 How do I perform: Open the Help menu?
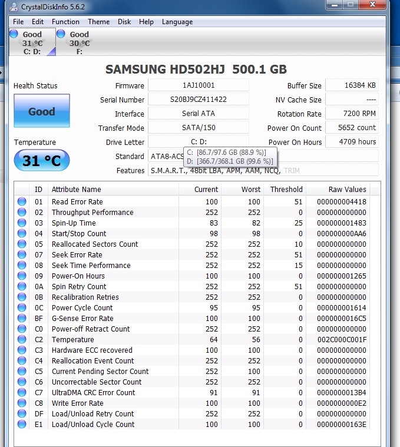tap(146, 22)
